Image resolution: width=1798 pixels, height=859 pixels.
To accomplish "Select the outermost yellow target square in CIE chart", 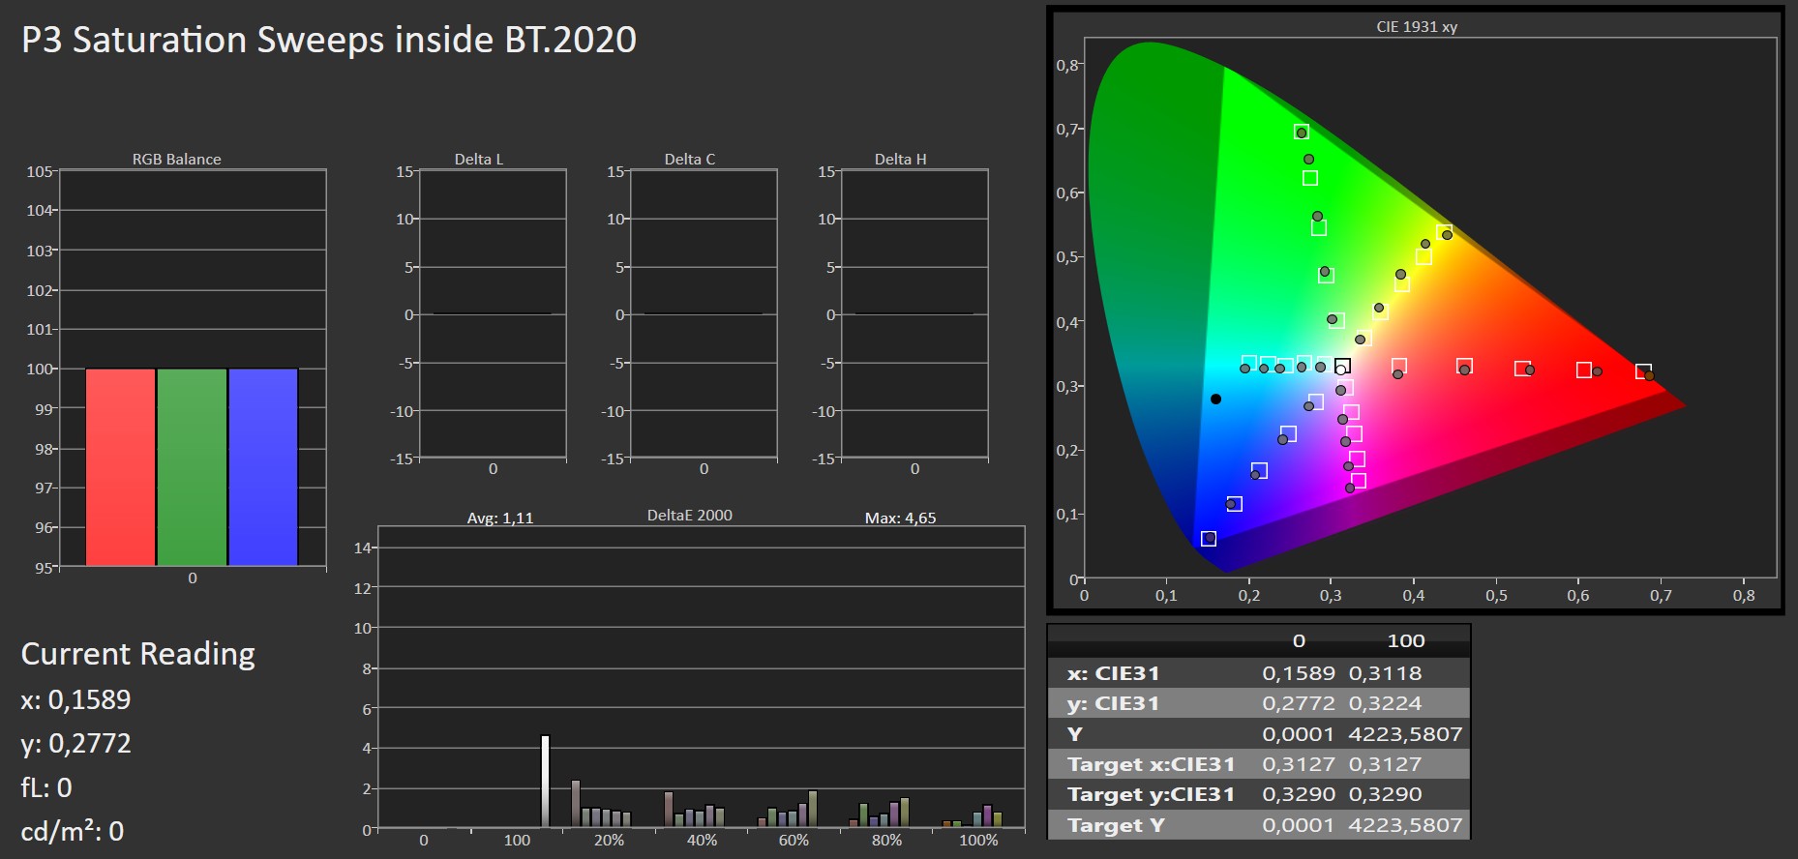I will click(x=1445, y=232).
